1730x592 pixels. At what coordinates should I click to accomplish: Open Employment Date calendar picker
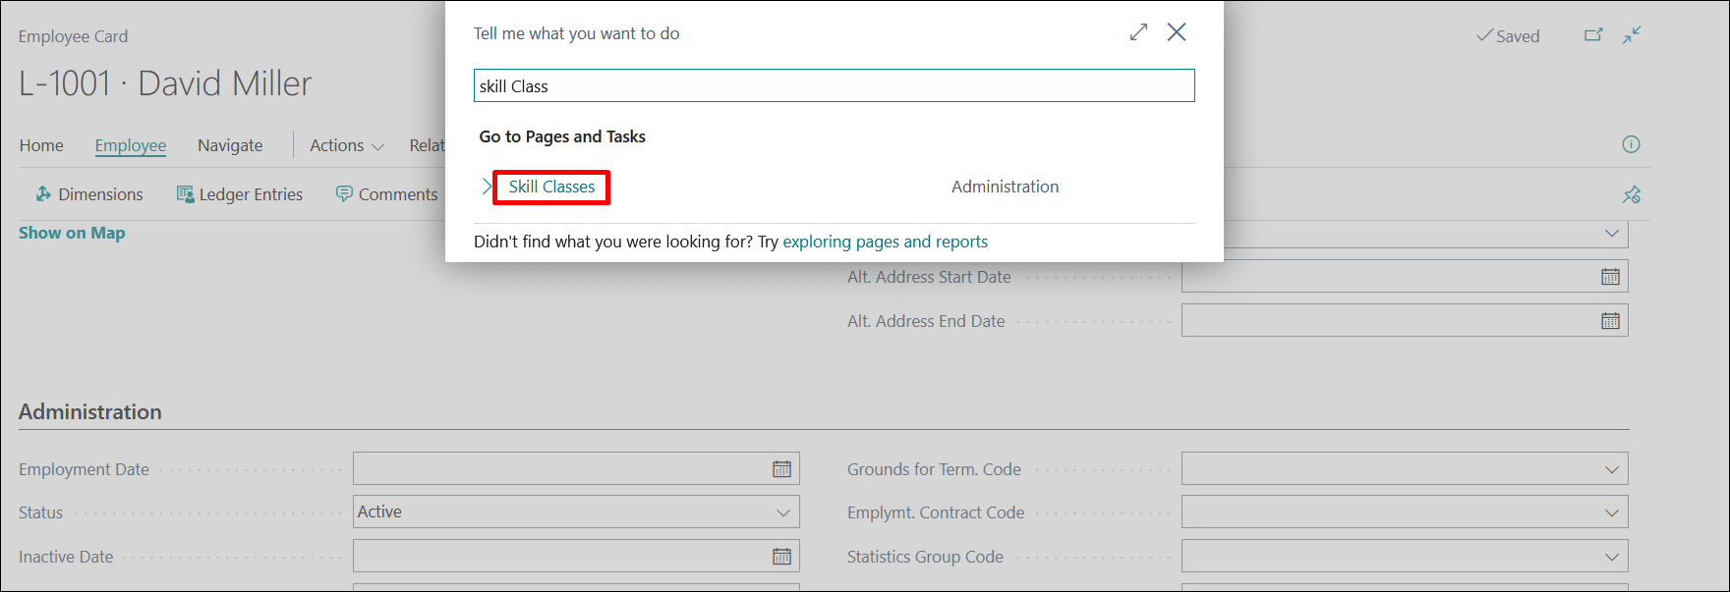pyautogui.click(x=781, y=469)
